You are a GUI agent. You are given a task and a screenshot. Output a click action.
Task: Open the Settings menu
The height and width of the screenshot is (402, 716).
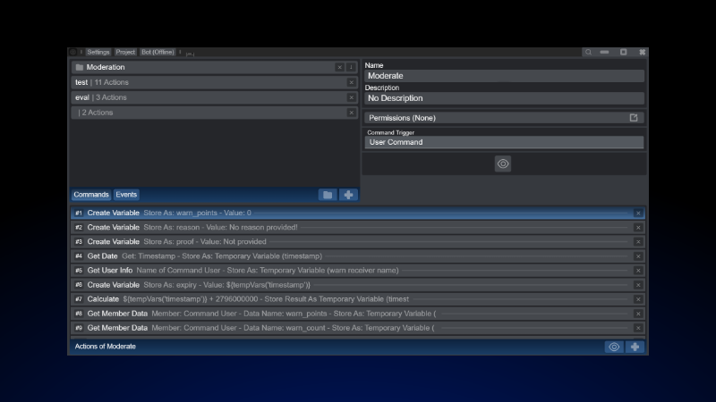98,53
